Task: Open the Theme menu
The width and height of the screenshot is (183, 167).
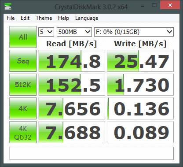Action: point(44,18)
